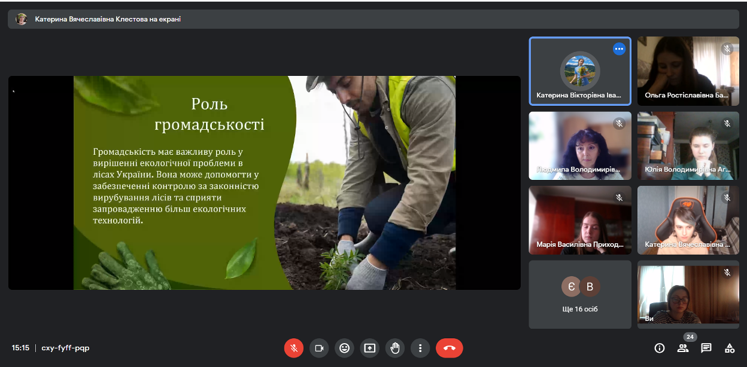
Task: Leave the call with red hang-up button
Action: (450, 348)
